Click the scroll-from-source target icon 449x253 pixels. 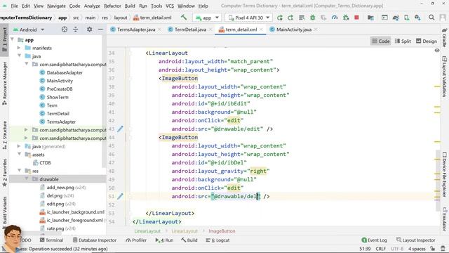65,30
